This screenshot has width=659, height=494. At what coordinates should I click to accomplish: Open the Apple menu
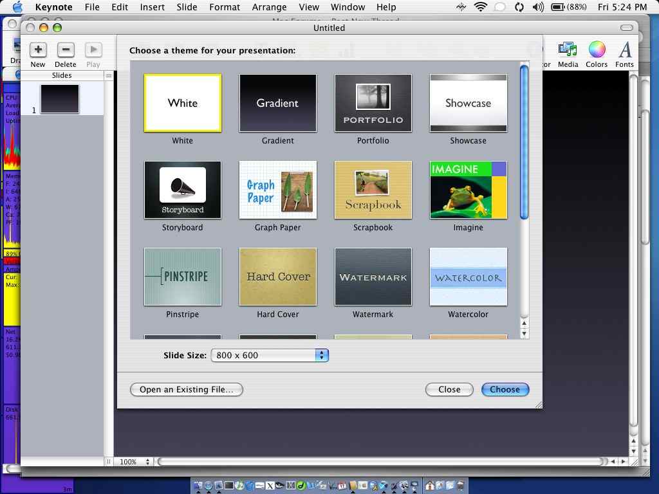pyautogui.click(x=17, y=6)
